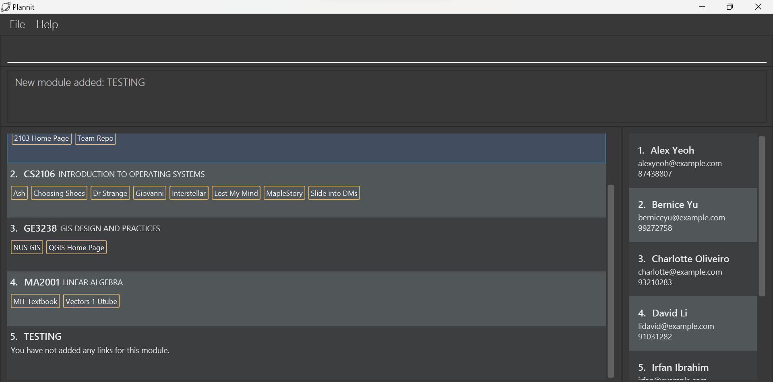773x382 pixels.
Task: Select the TESTING module entry
Action: coord(306,352)
